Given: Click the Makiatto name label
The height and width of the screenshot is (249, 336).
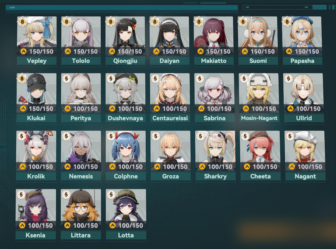Looking at the screenshot, I should pos(214,61).
